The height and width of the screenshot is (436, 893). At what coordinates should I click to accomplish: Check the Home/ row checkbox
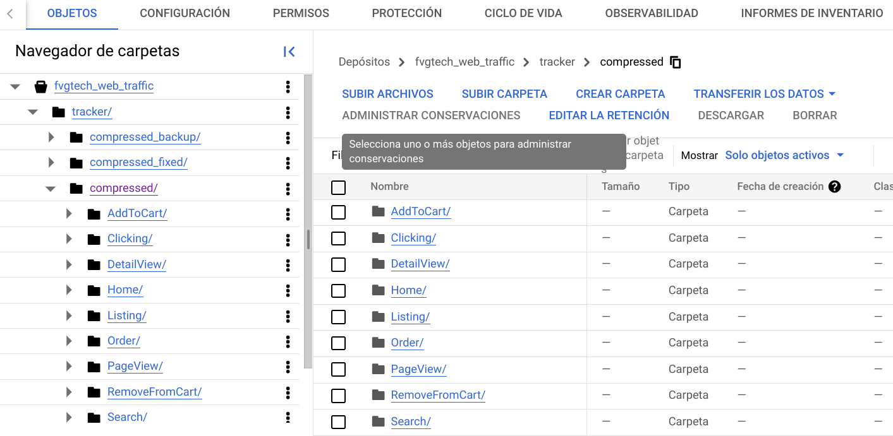point(339,291)
